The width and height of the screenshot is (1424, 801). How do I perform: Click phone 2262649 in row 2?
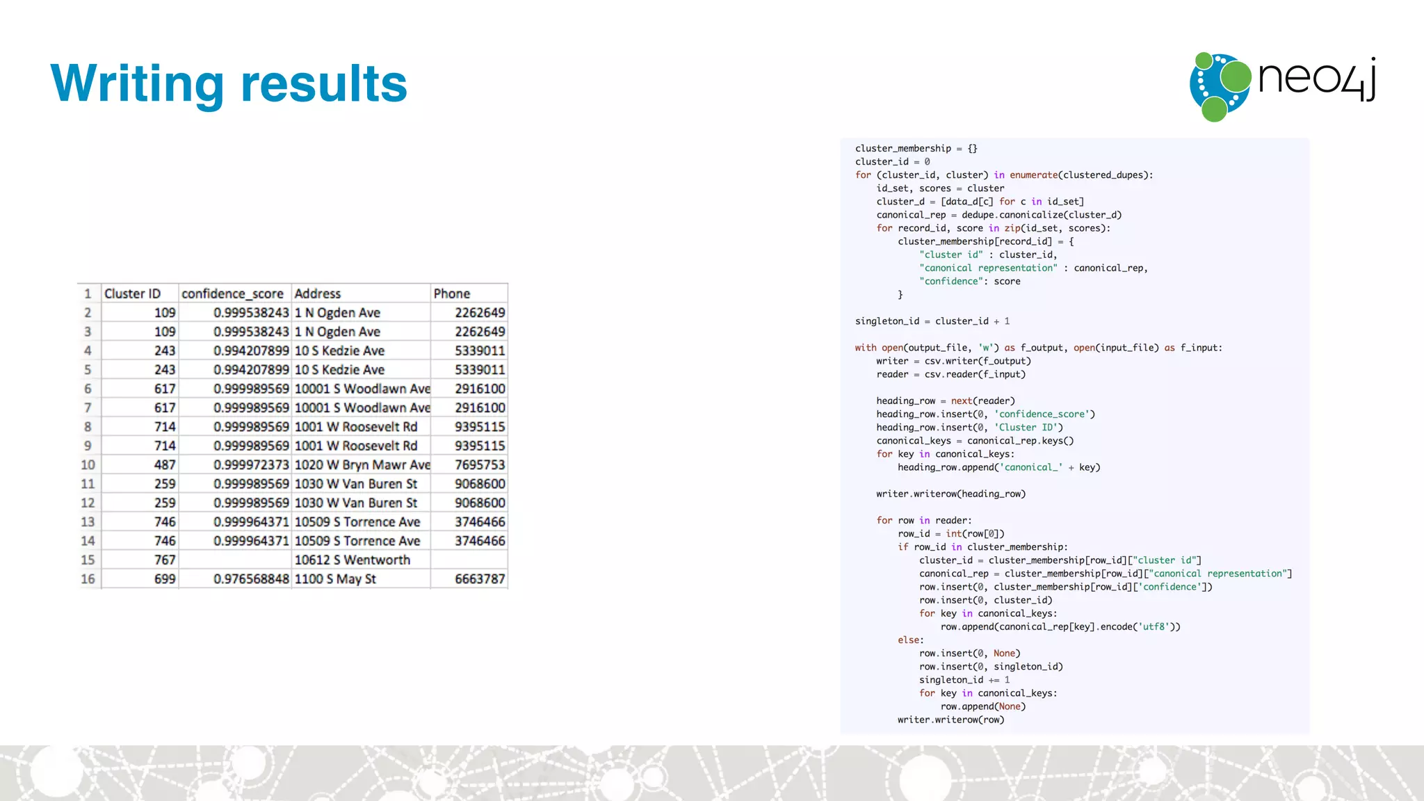(x=469, y=313)
